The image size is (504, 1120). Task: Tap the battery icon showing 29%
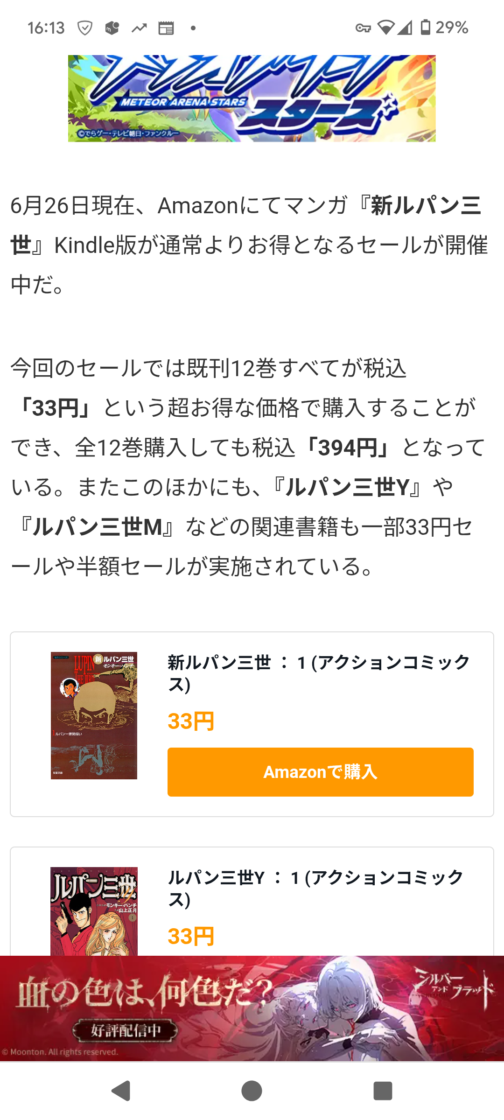pos(425,27)
